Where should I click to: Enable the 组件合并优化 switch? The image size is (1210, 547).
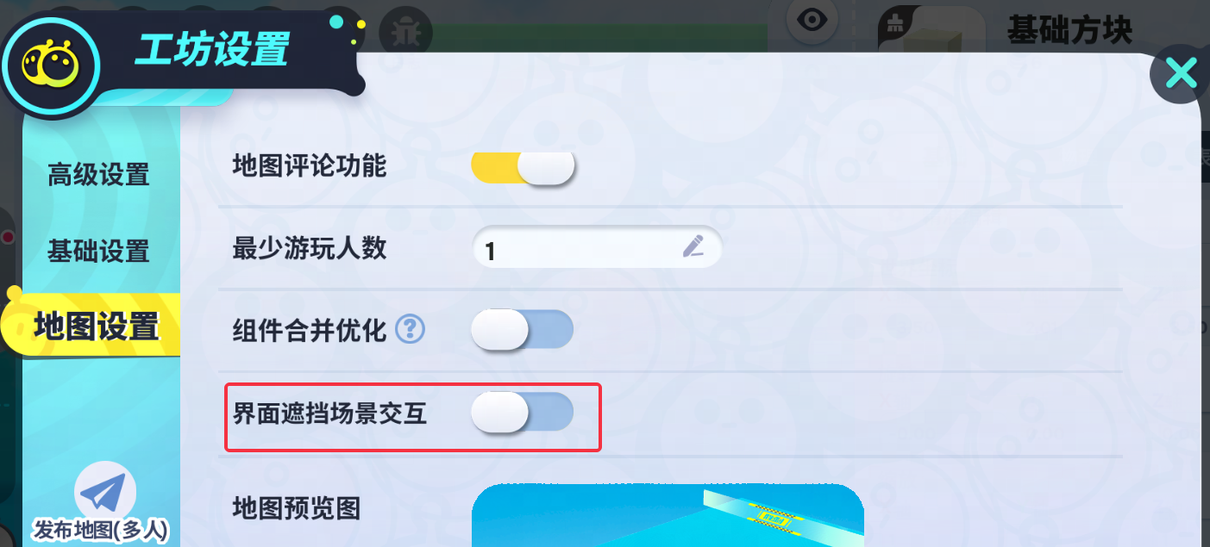coord(522,329)
